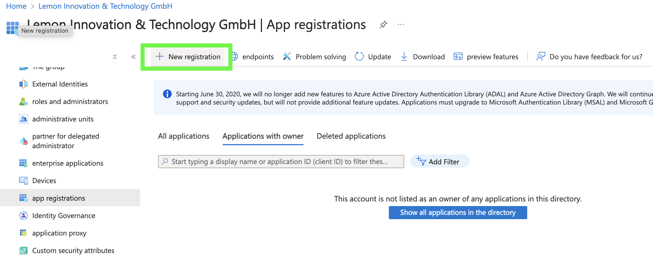Open partner for delegated administrator

click(66, 141)
